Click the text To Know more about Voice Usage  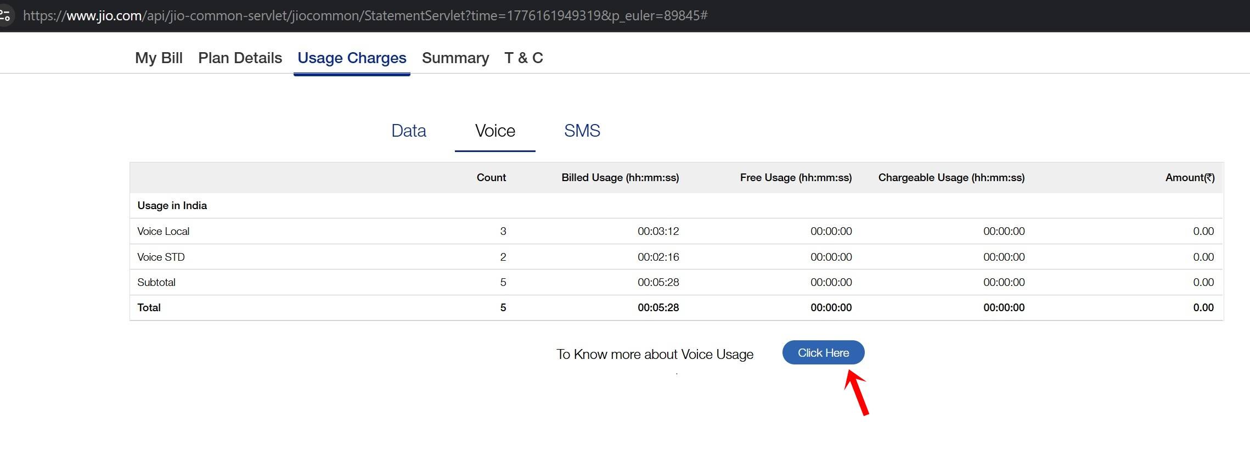pos(655,354)
